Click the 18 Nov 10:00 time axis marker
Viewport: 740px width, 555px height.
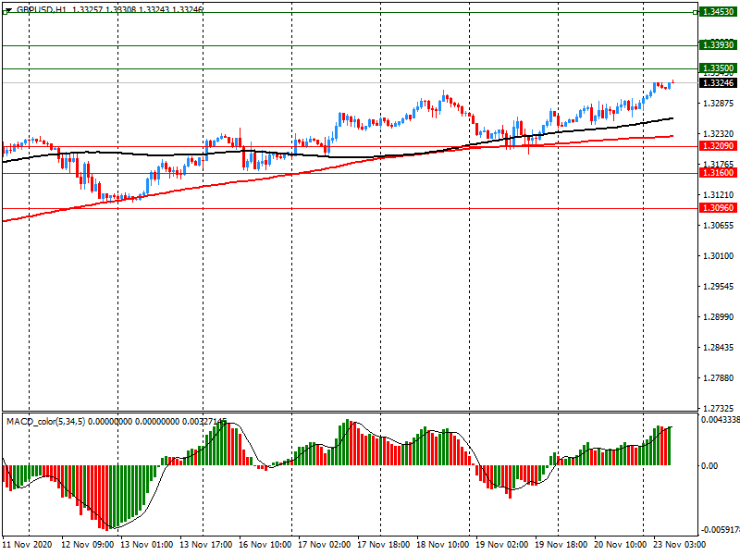pyautogui.click(x=444, y=546)
